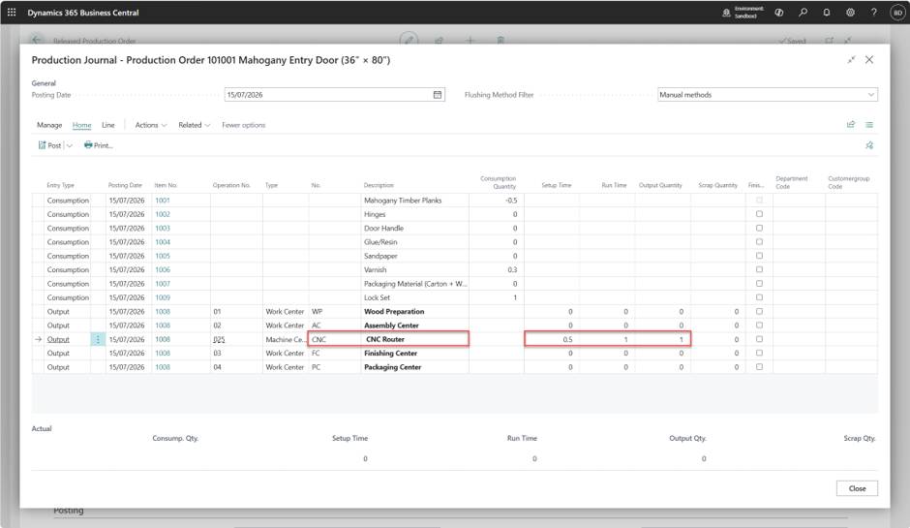Click operation number 025
This screenshot has height=528, width=910.
pyautogui.click(x=219, y=340)
